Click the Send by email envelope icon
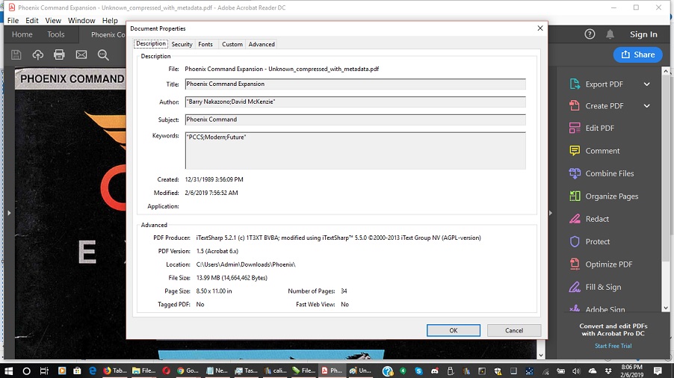The width and height of the screenshot is (674, 378). point(81,55)
